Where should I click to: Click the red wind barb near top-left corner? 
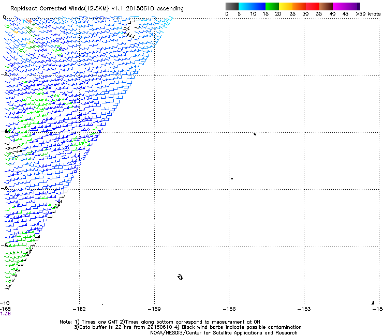pos(30,21)
